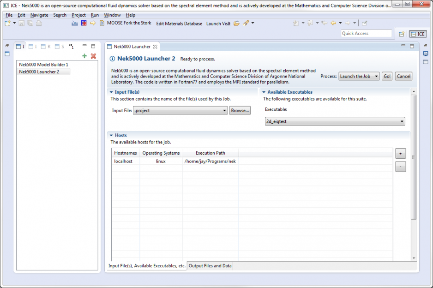Click the Open Perspective icon
The height and width of the screenshot is (288, 433).
point(401,34)
